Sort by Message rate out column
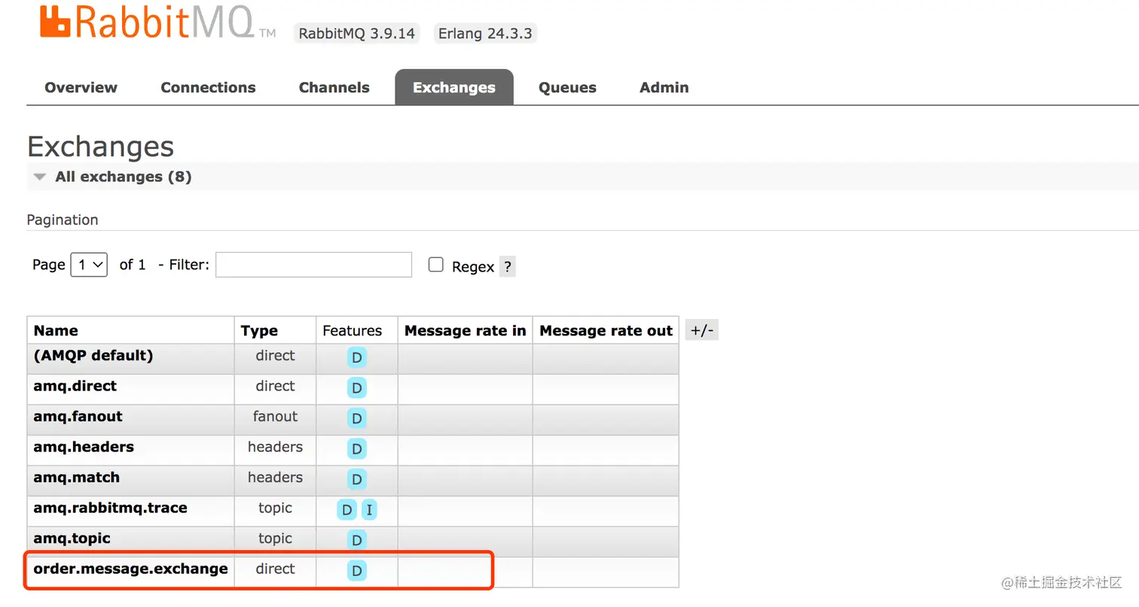1139x607 pixels. tap(606, 330)
